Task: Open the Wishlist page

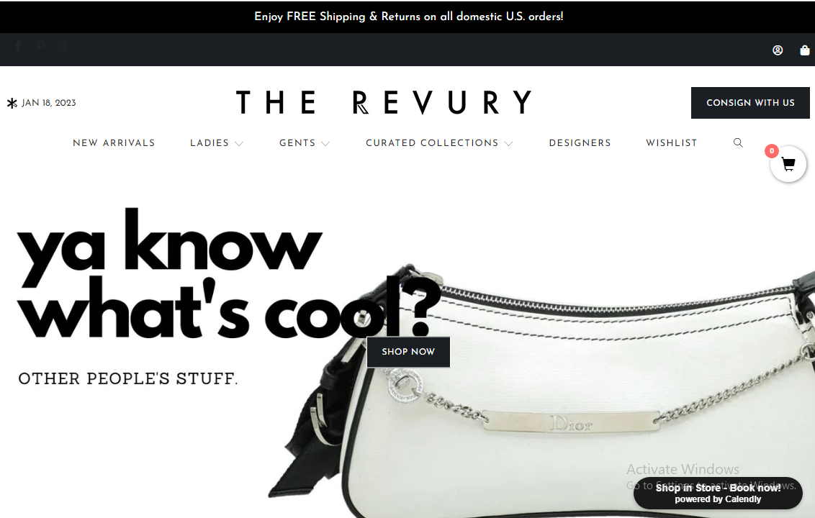Action: click(x=672, y=143)
